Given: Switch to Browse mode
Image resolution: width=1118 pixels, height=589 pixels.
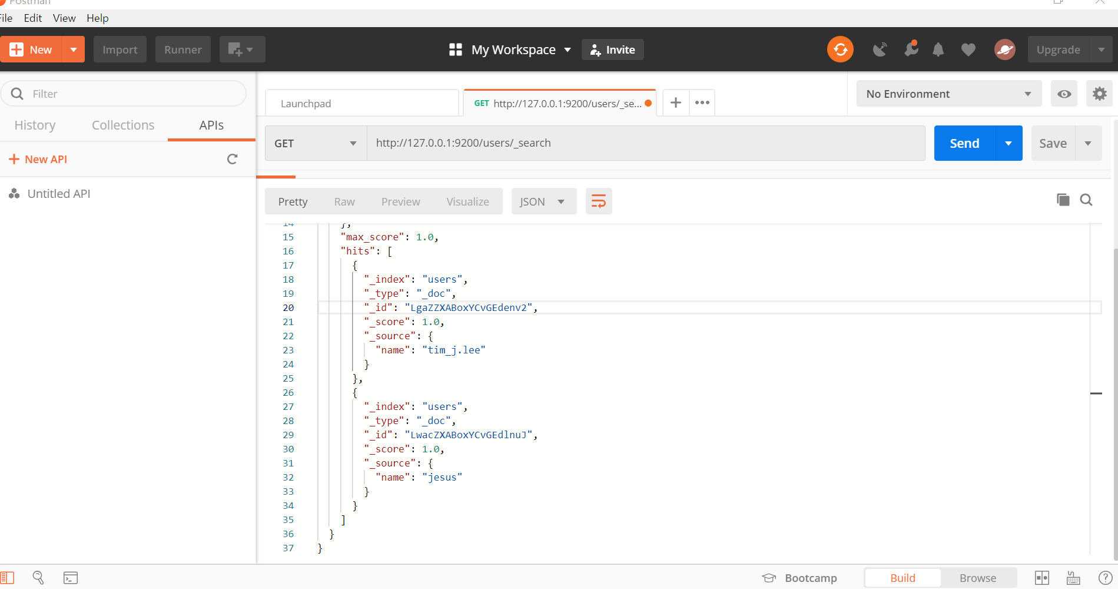Looking at the screenshot, I should [977, 578].
